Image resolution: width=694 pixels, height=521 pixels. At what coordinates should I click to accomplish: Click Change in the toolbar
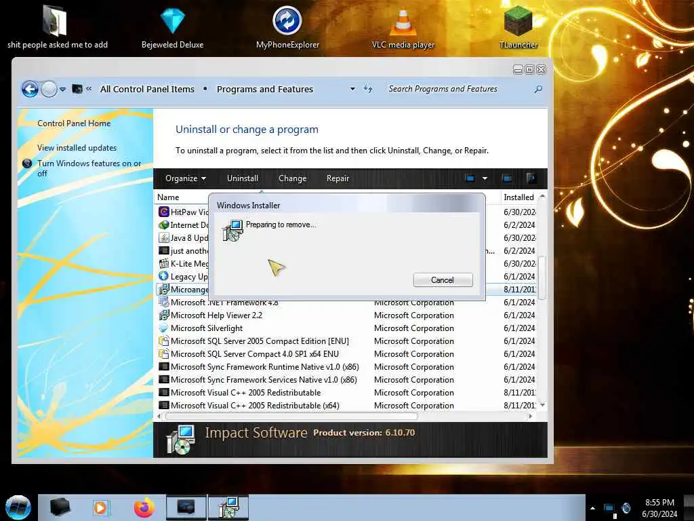(x=293, y=178)
